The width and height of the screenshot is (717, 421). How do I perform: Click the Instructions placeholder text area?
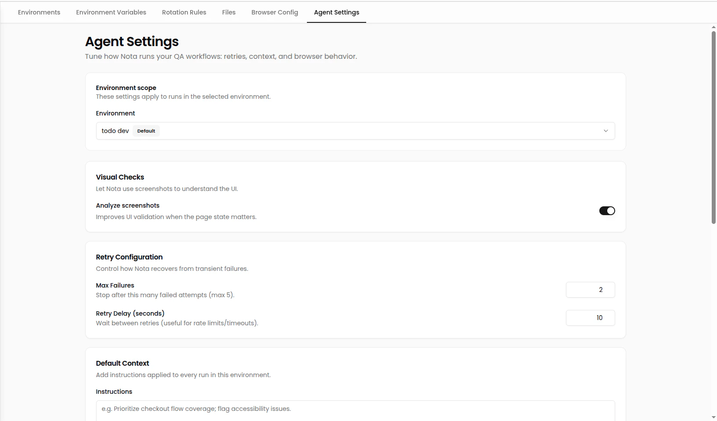355,409
